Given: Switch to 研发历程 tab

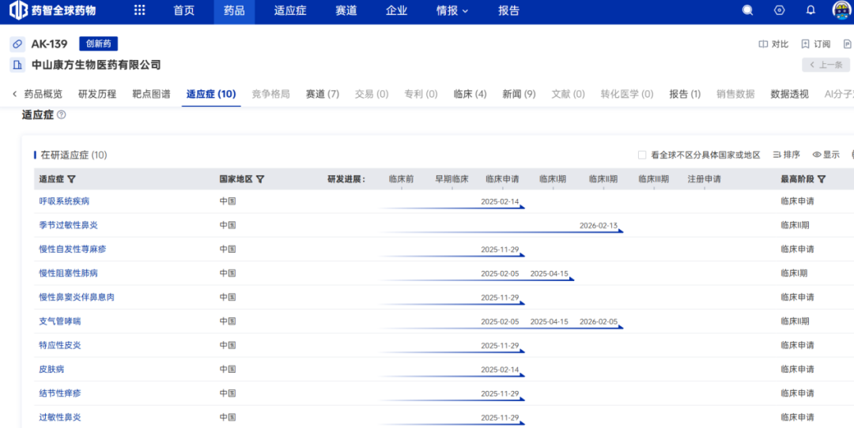Looking at the screenshot, I should click(x=97, y=94).
